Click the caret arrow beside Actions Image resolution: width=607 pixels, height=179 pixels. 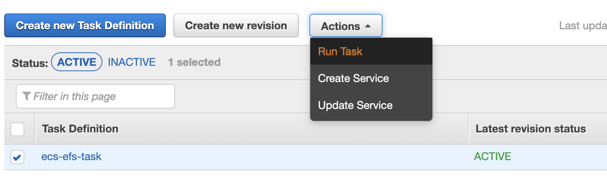pos(368,26)
